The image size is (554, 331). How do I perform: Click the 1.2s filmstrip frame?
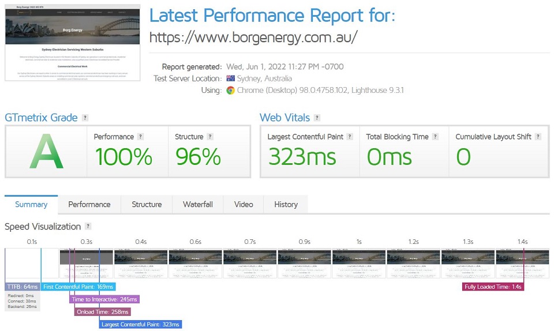413,264
